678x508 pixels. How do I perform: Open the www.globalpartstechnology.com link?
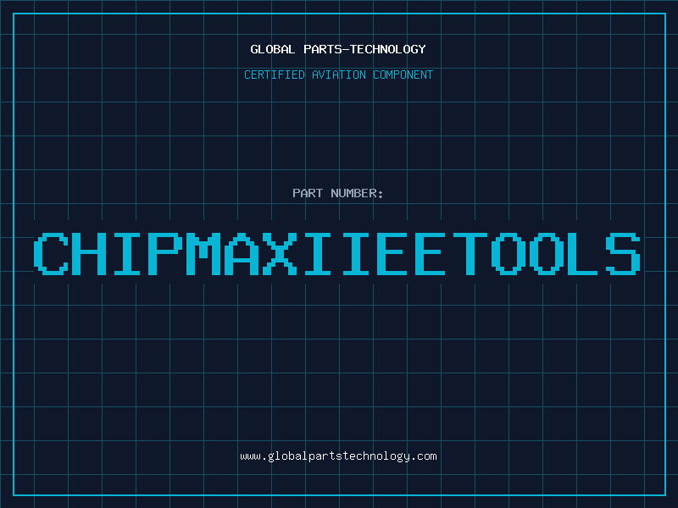(338, 456)
